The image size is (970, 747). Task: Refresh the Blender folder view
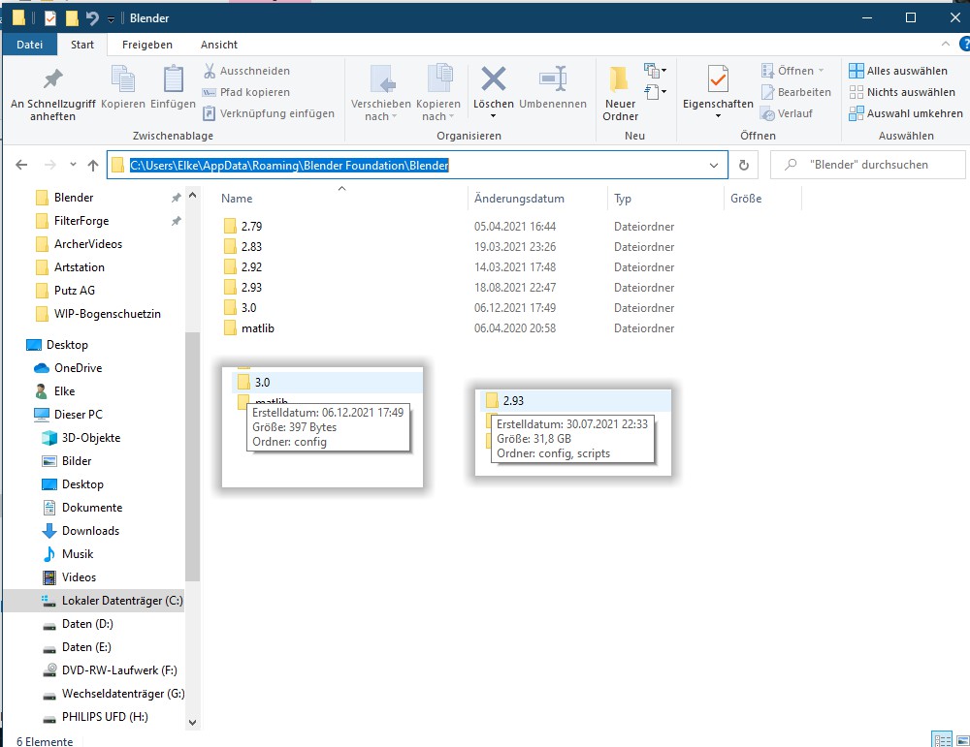[744, 165]
